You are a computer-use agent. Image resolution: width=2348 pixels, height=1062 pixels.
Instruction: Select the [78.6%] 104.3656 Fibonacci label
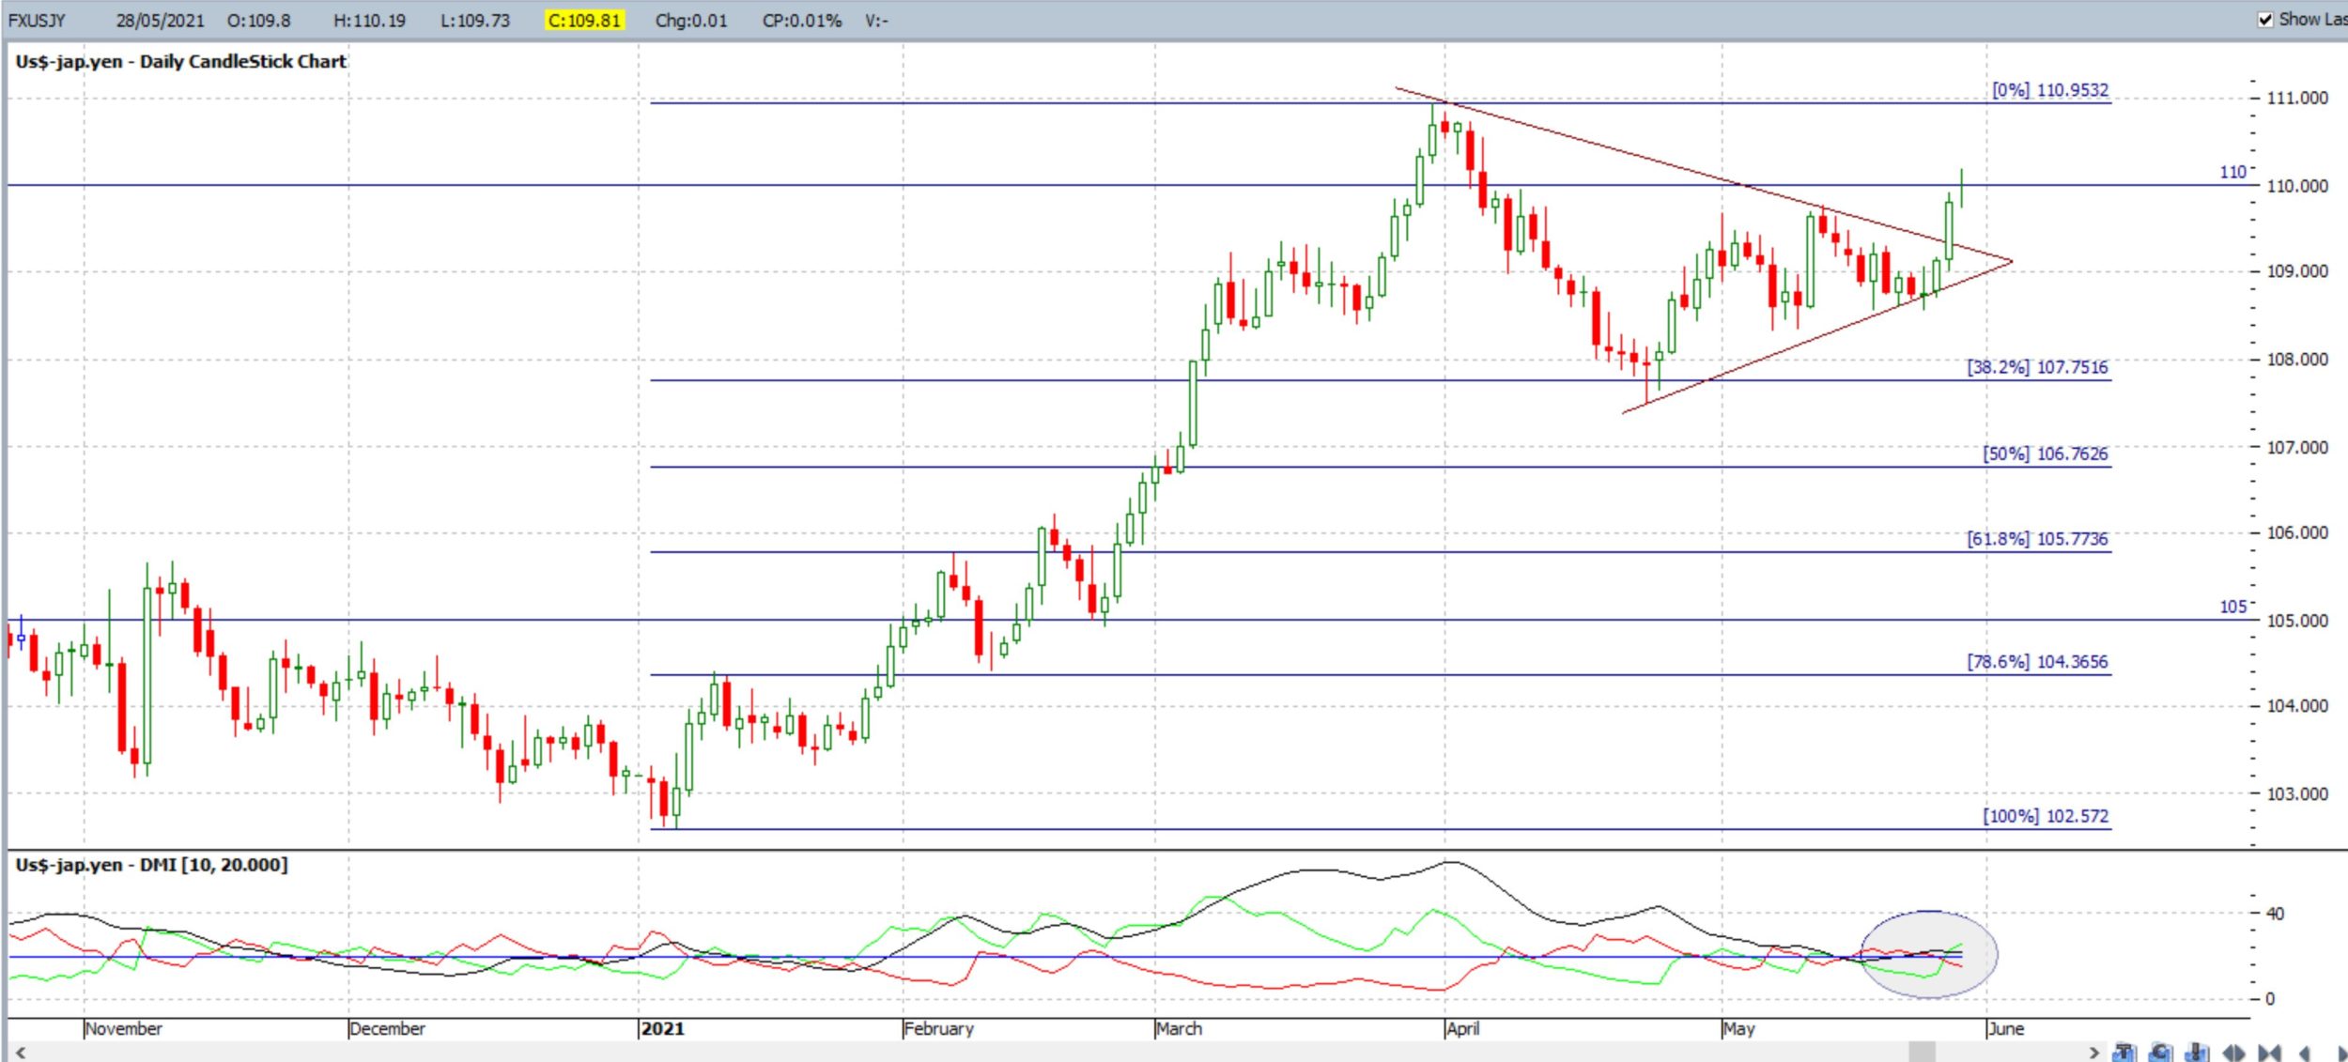pos(2037,662)
